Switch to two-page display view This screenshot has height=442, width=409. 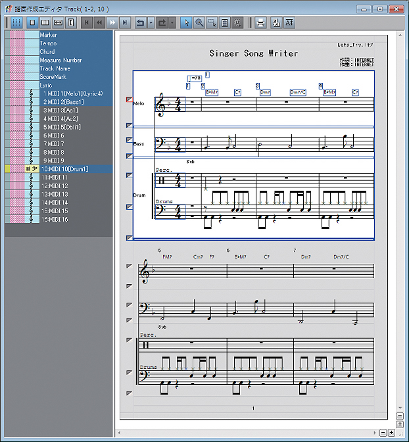click(x=45, y=22)
